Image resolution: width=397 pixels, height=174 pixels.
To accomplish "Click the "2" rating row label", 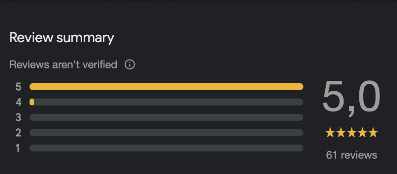I will (18, 133).
